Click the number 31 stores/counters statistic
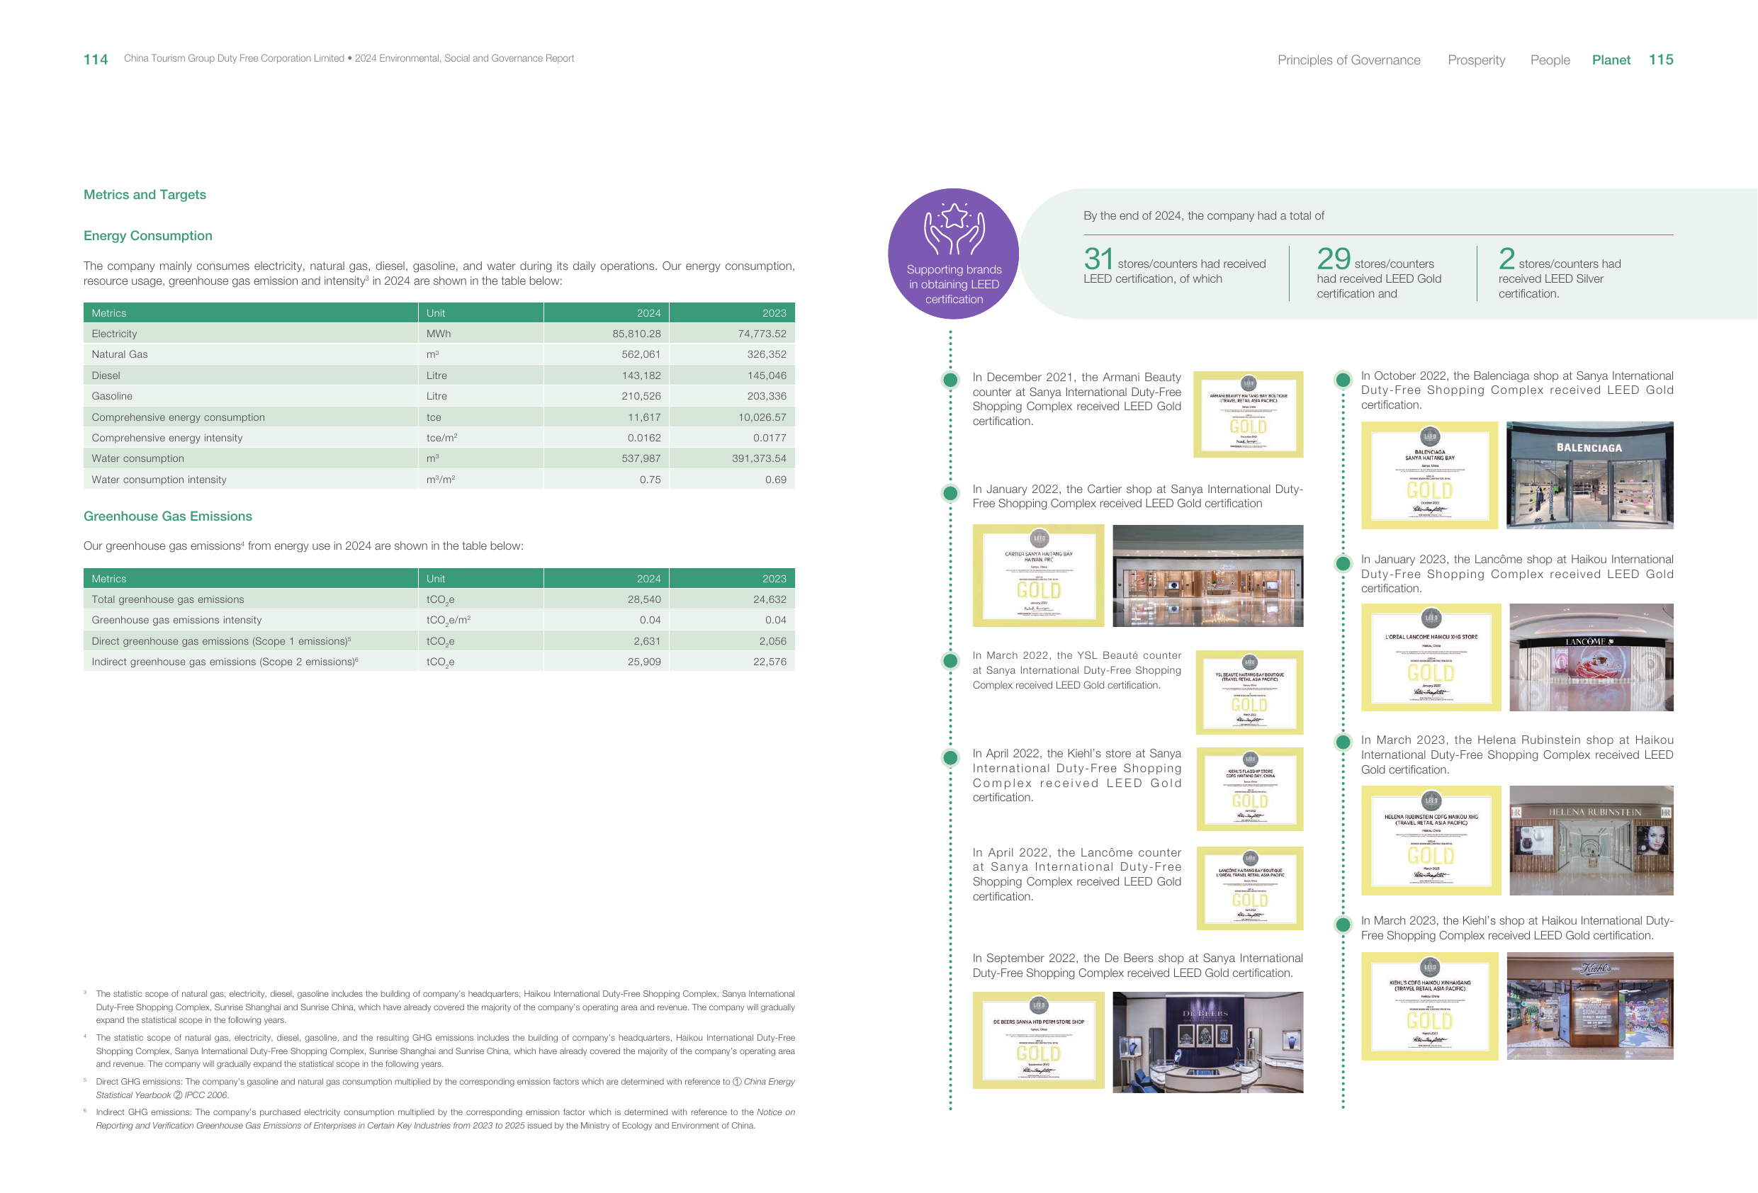Viewport: 1758px width, 1193px height. 1098,259
